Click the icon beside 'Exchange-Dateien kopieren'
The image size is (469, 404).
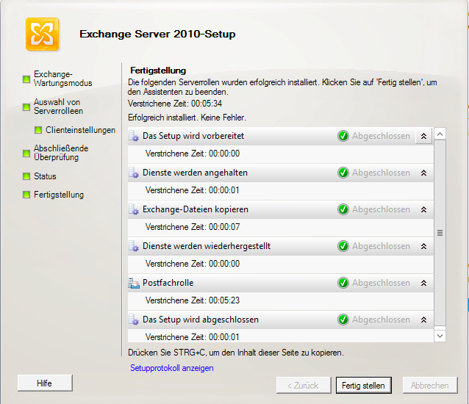[x=134, y=209]
